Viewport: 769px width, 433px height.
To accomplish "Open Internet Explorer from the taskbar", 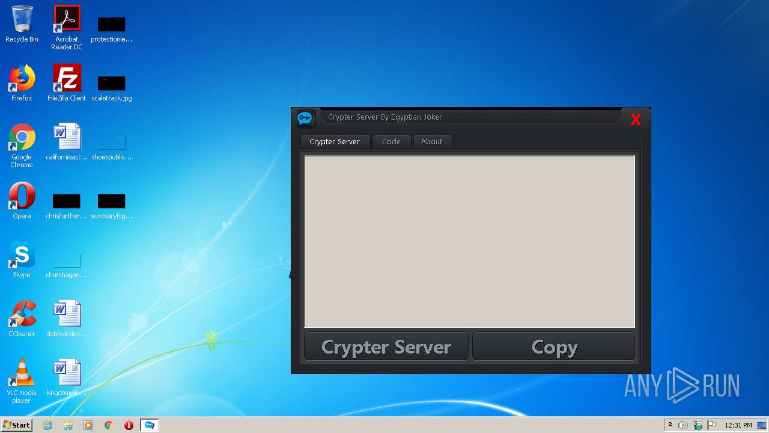I will coord(47,425).
